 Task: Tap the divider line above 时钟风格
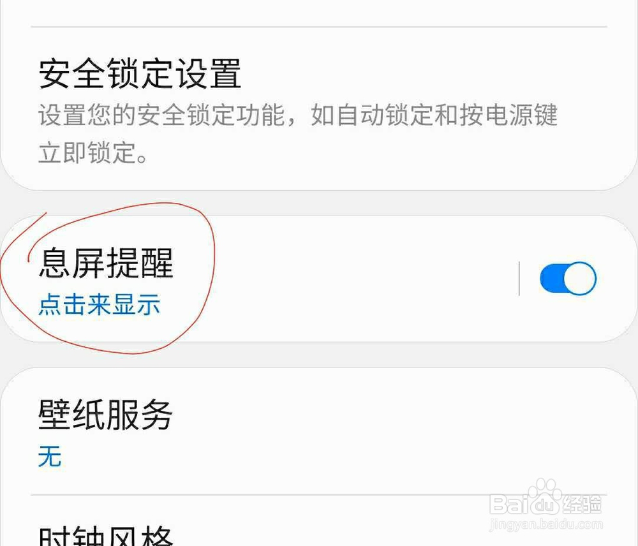point(319,495)
